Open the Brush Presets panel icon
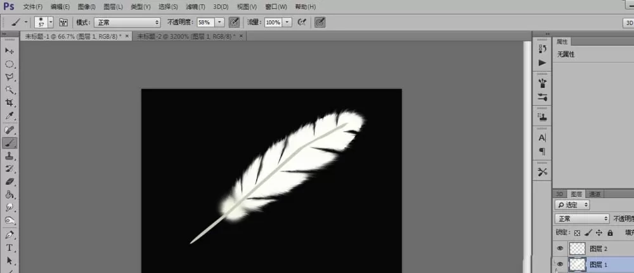 (x=542, y=83)
